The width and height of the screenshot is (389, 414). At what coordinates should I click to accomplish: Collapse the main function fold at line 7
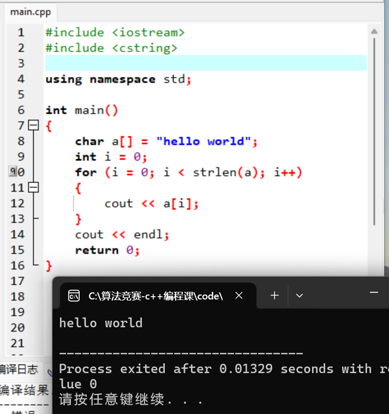pos(33,125)
